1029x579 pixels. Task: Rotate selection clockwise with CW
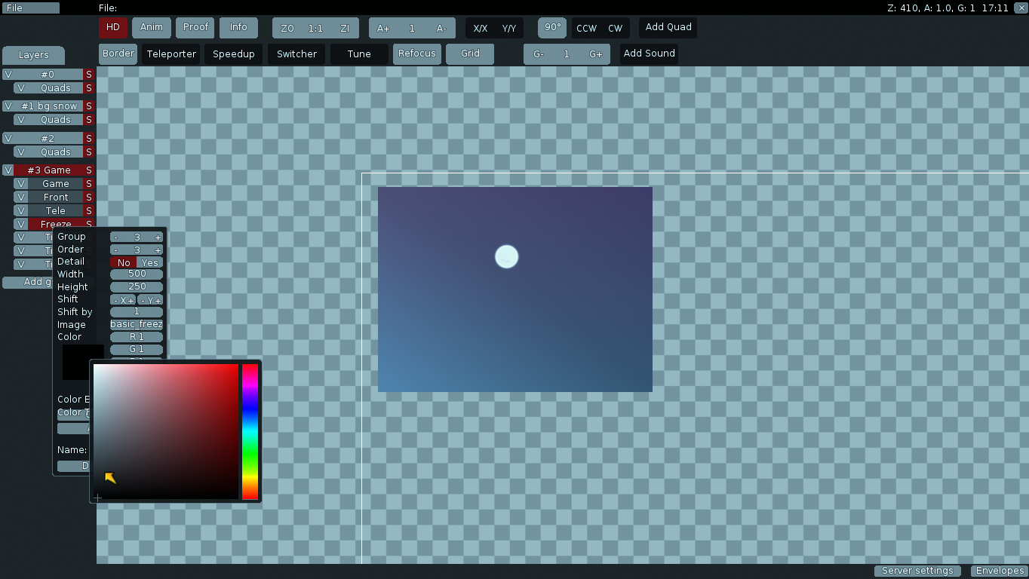pyautogui.click(x=616, y=29)
